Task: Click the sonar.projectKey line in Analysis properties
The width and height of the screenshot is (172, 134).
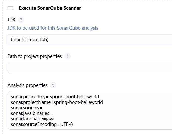Action: click(x=55, y=97)
